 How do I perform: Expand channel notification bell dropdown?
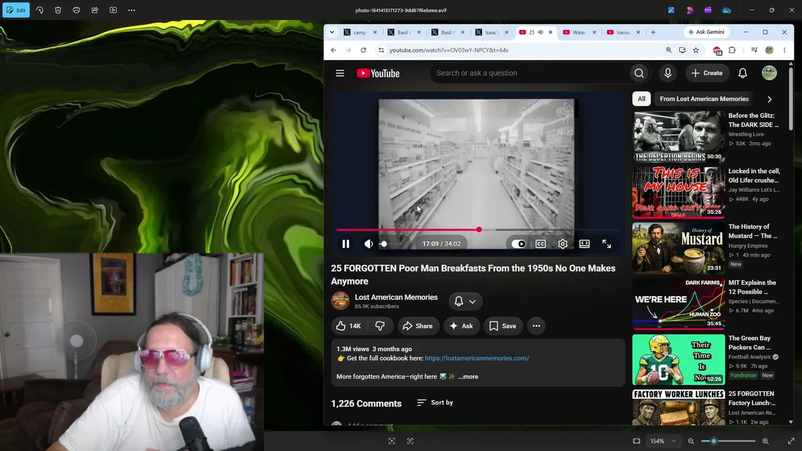point(466,301)
